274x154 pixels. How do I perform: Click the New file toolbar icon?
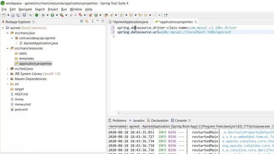point(4,15)
